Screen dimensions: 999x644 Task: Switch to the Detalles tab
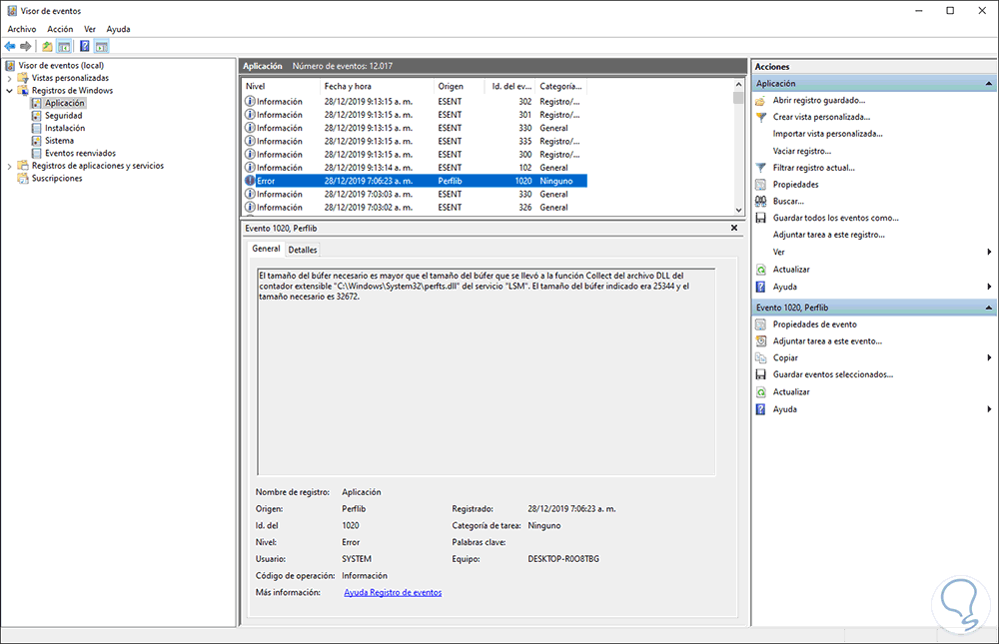pyautogui.click(x=303, y=250)
